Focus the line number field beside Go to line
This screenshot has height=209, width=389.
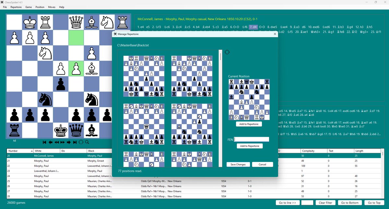coord(307,203)
